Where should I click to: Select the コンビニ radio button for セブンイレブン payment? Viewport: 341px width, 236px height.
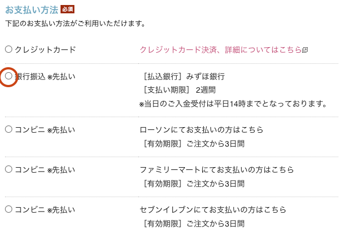[8, 209]
